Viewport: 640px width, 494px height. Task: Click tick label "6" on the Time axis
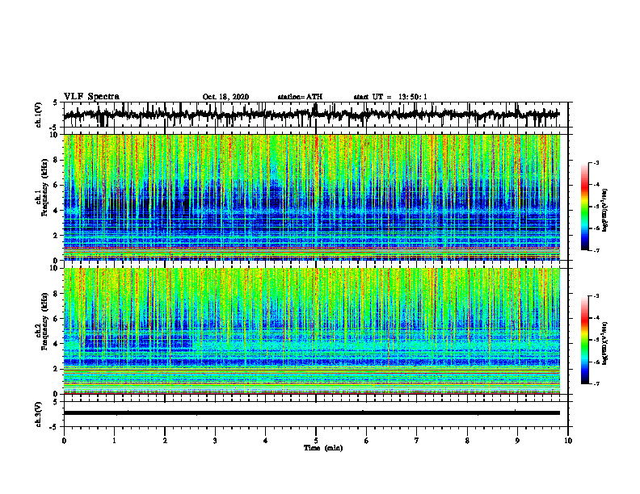pos(367,441)
